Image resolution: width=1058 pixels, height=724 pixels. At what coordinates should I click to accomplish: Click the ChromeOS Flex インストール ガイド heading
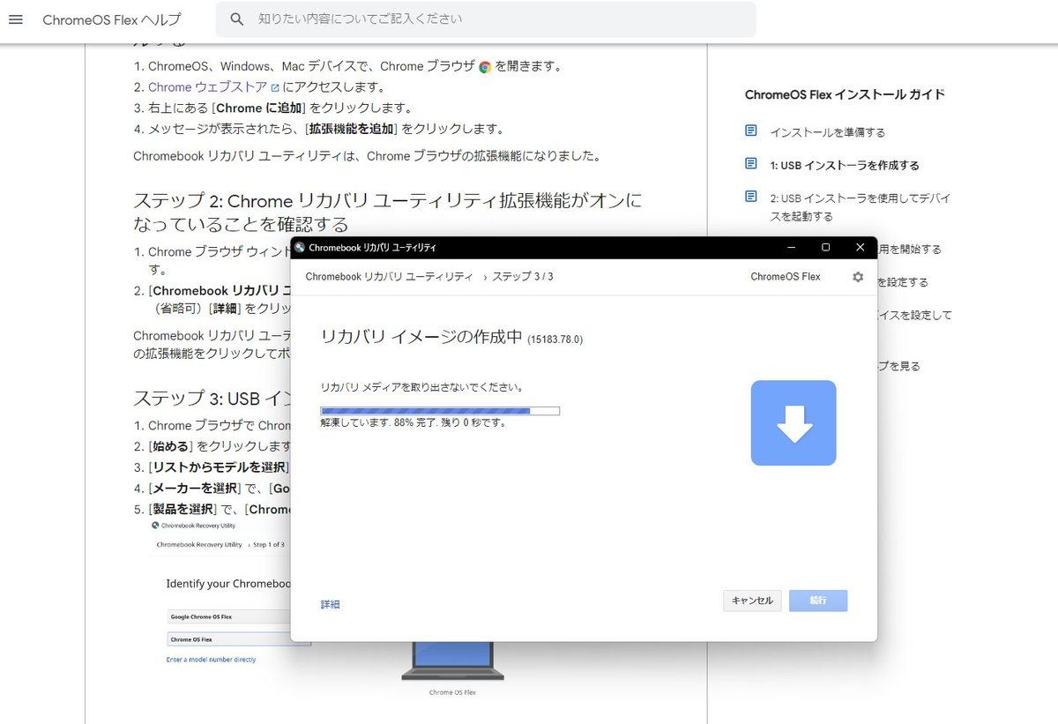845,94
